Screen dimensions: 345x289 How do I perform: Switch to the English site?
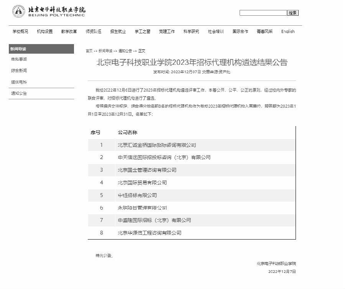(x=288, y=31)
